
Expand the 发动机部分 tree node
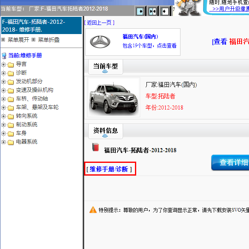pyautogui.click(x=3, y=82)
